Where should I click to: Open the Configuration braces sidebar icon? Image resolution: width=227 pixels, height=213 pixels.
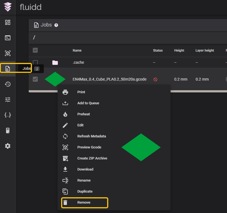point(8,115)
